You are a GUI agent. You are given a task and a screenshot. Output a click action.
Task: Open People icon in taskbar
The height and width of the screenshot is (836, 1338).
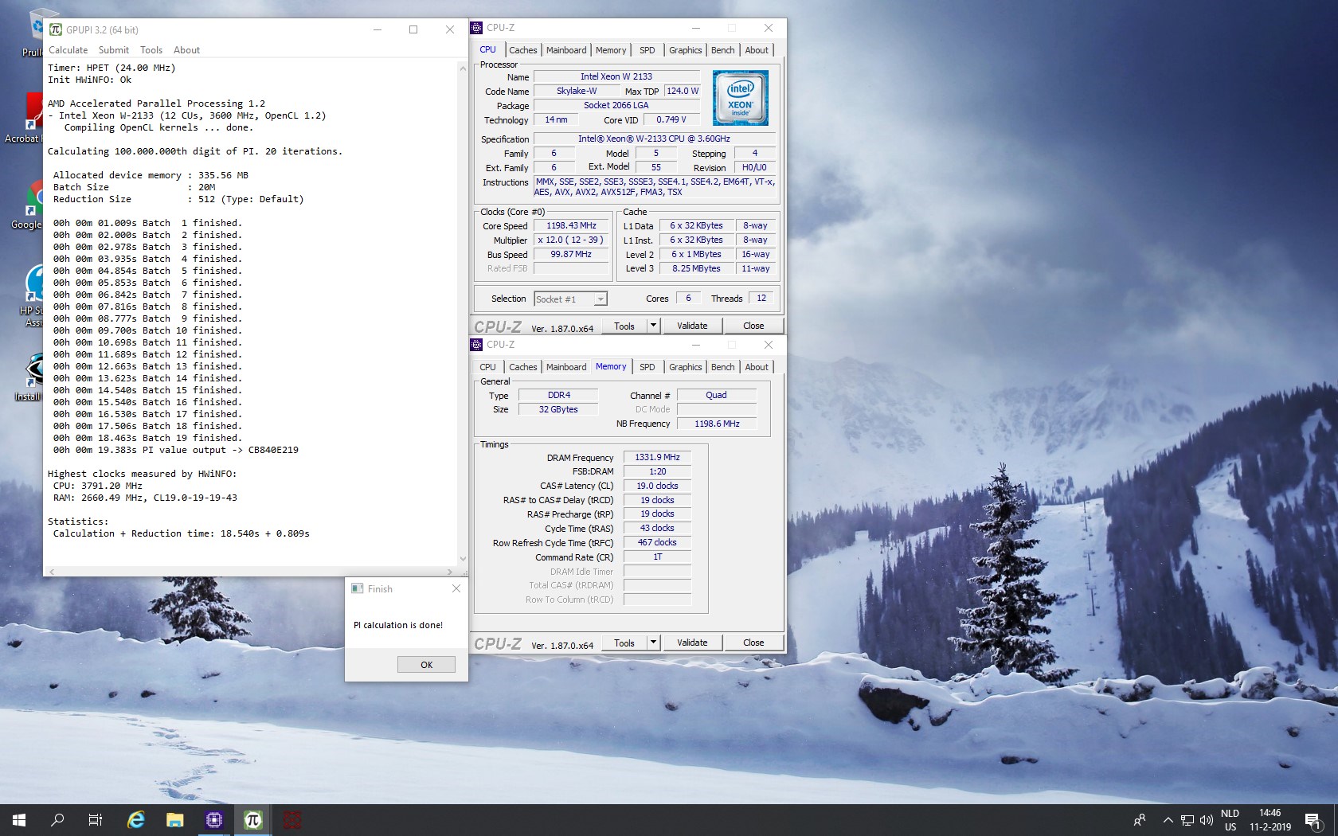point(1140,819)
